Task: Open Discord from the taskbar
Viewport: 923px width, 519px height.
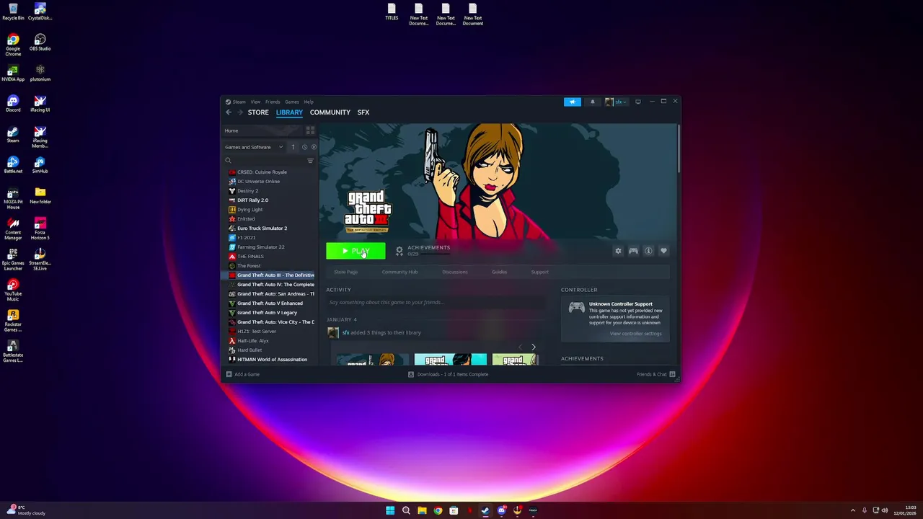Action: point(501,510)
